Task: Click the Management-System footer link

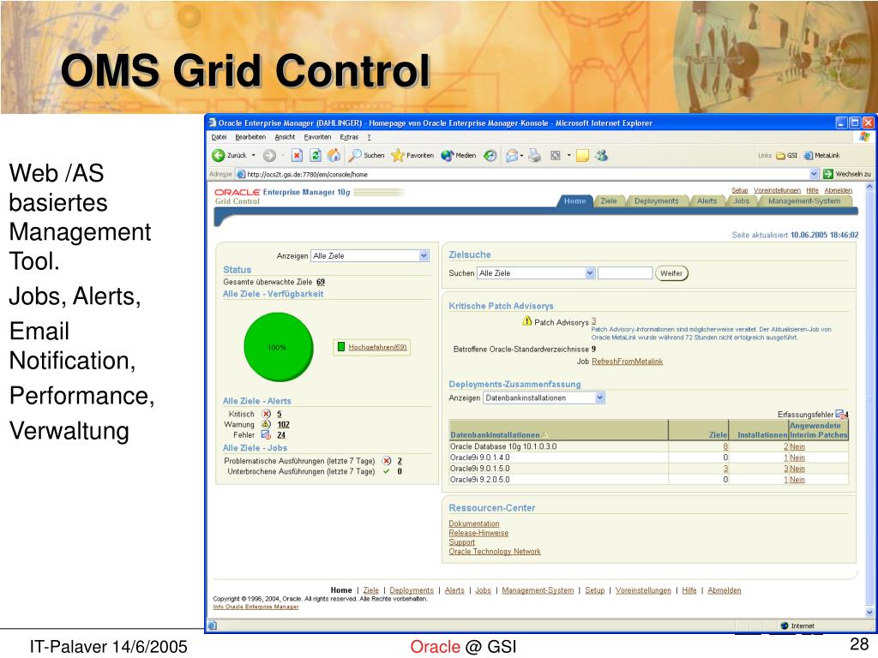Action: 538,590
